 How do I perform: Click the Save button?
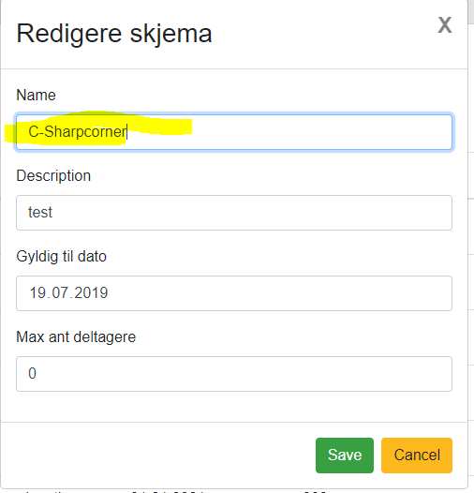click(x=345, y=455)
